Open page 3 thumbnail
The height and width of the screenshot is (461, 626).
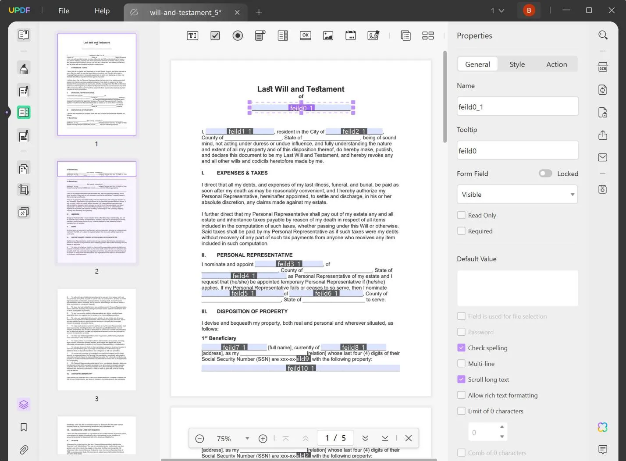coord(97,340)
